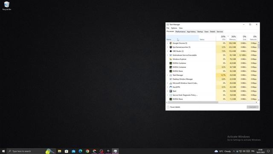Switch to the Users tab
This screenshot has width=273, height=154.
206,32
